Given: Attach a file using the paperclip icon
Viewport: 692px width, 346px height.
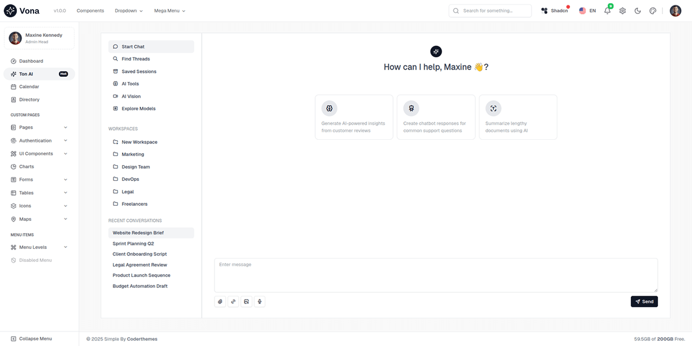Looking at the screenshot, I should (x=220, y=301).
